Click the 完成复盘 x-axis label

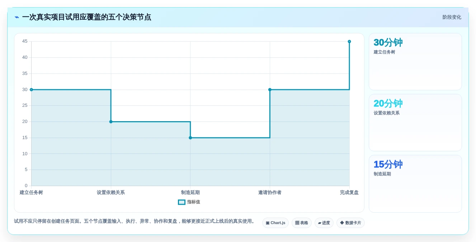point(349,193)
